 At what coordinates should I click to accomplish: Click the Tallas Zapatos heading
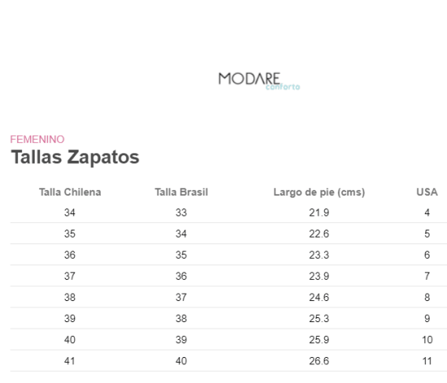pyautogui.click(x=75, y=157)
